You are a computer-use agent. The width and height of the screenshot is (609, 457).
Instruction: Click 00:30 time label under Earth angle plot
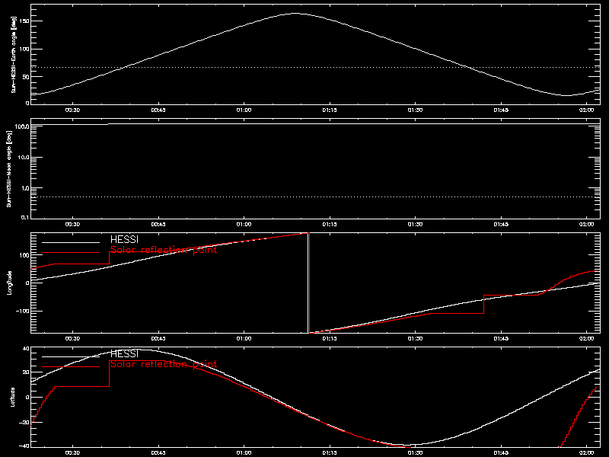tap(72, 110)
